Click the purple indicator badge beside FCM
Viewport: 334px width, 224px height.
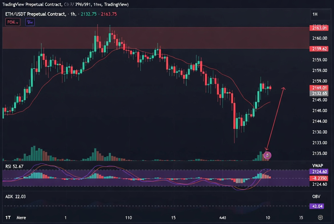coord(30,22)
